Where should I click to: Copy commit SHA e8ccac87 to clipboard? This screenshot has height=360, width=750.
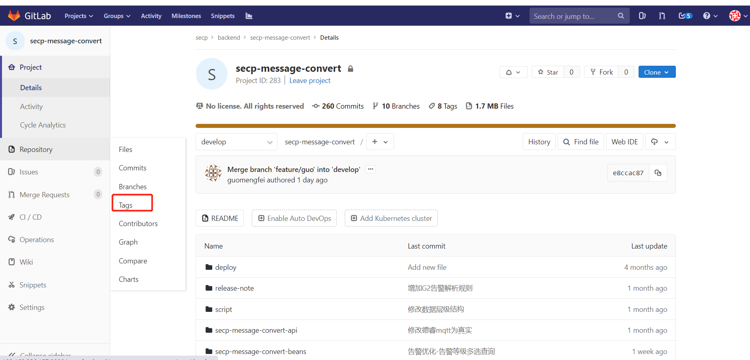pyautogui.click(x=658, y=173)
